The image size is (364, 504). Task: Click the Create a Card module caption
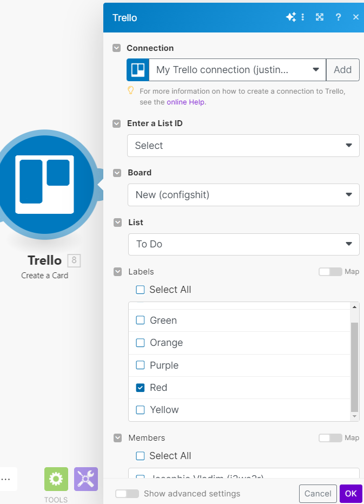[45, 276]
